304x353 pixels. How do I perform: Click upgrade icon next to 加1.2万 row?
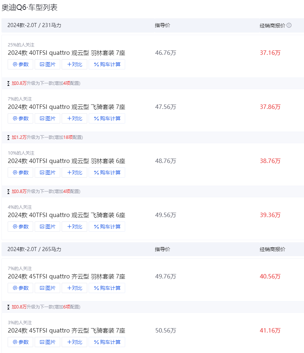pos(8,137)
